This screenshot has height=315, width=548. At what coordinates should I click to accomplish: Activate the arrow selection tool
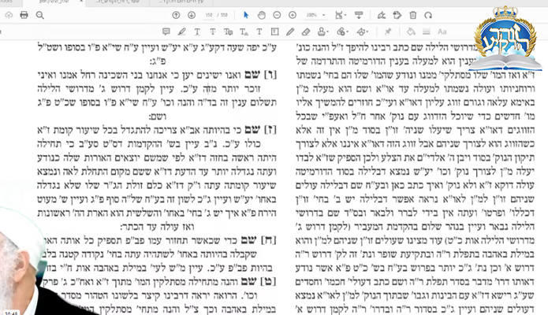pyautogui.click(x=248, y=15)
